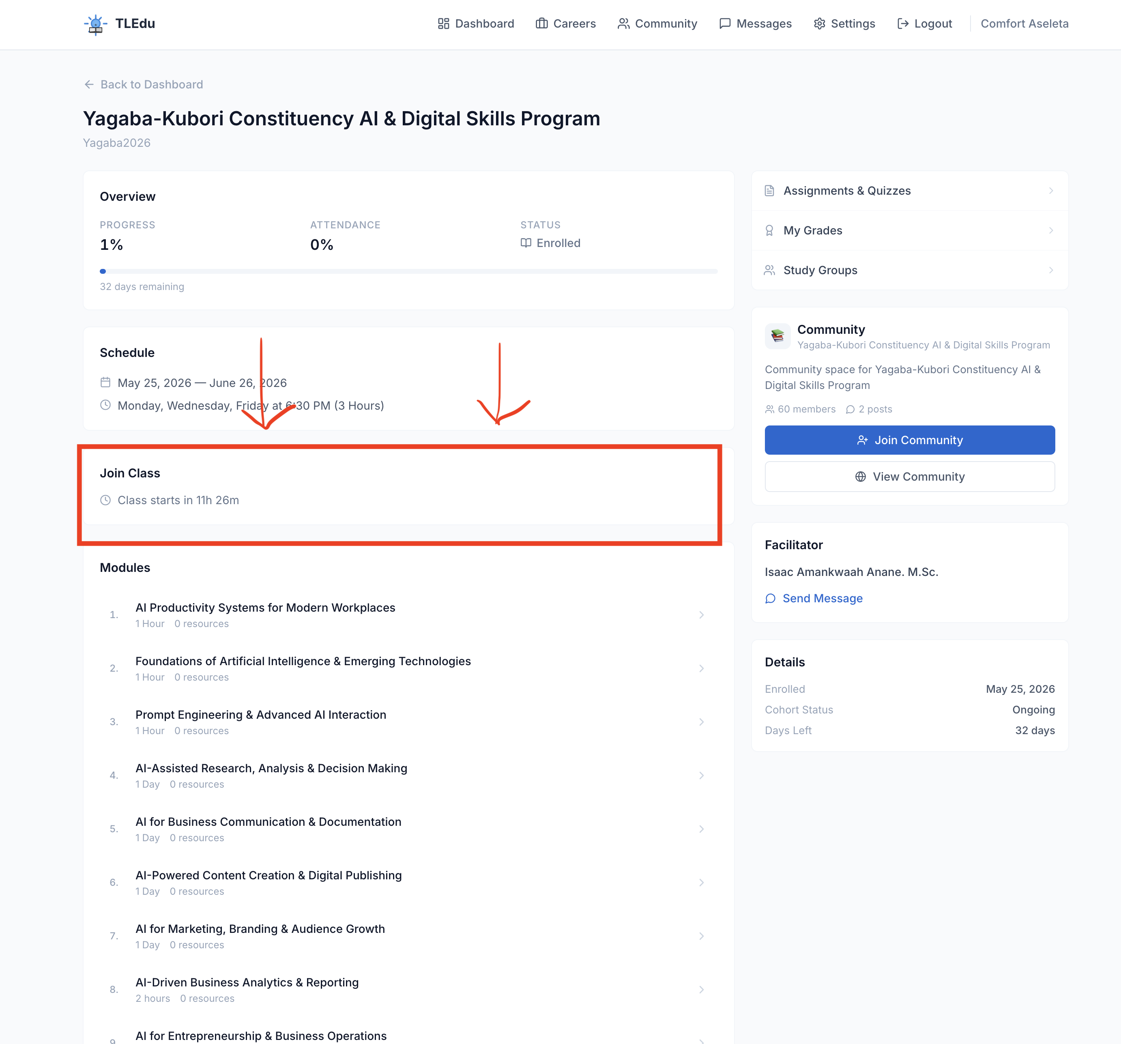Click the members icon beside 60 members
1121x1044 pixels.
pos(769,409)
